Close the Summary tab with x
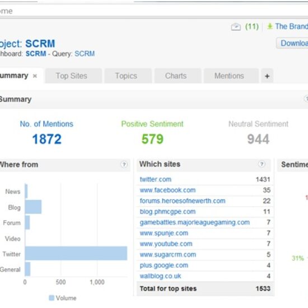 (x=35, y=76)
